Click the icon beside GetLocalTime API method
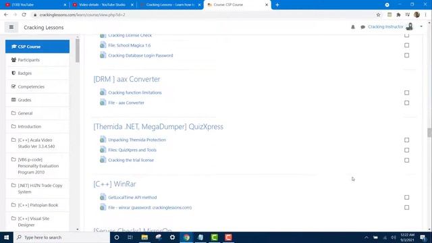This screenshot has height=243, width=432. point(103,197)
